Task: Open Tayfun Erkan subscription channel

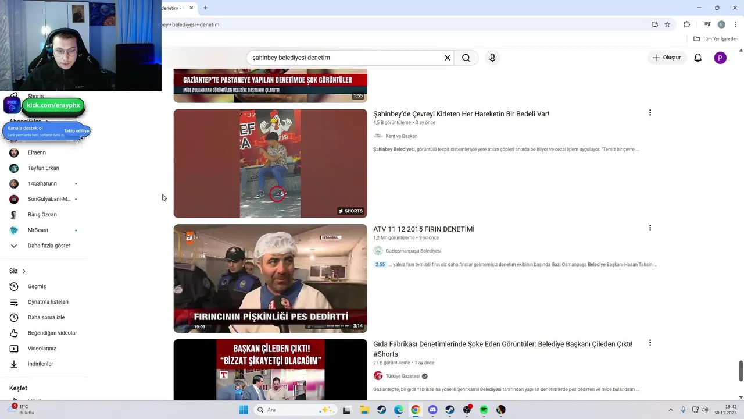Action: tap(44, 168)
